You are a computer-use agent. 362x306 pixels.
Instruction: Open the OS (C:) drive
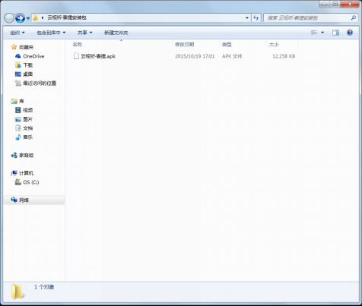click(x=31, y=182)
